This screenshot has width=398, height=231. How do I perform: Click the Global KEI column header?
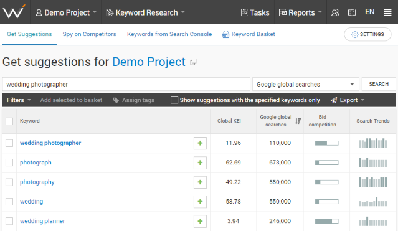coord(229,121)
